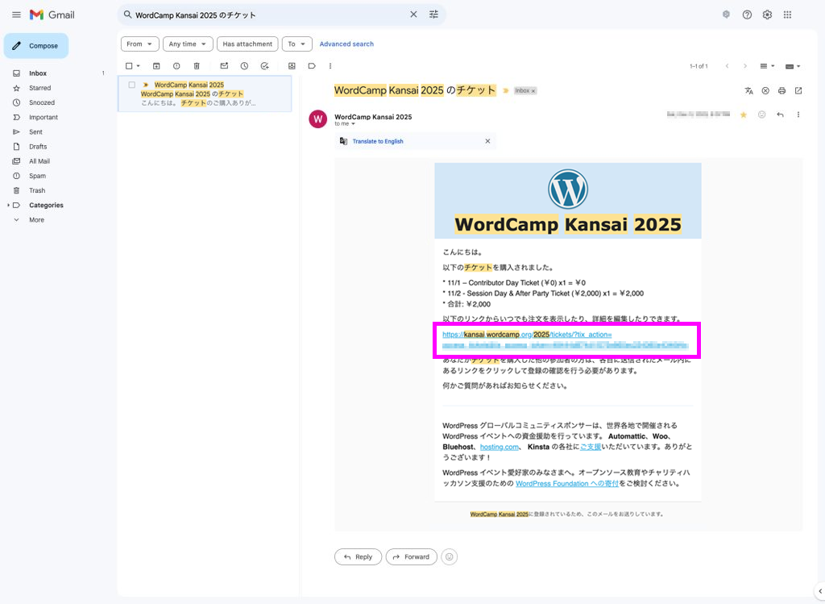Click the reply arrow icon beside the star

[x=780, y=115]
